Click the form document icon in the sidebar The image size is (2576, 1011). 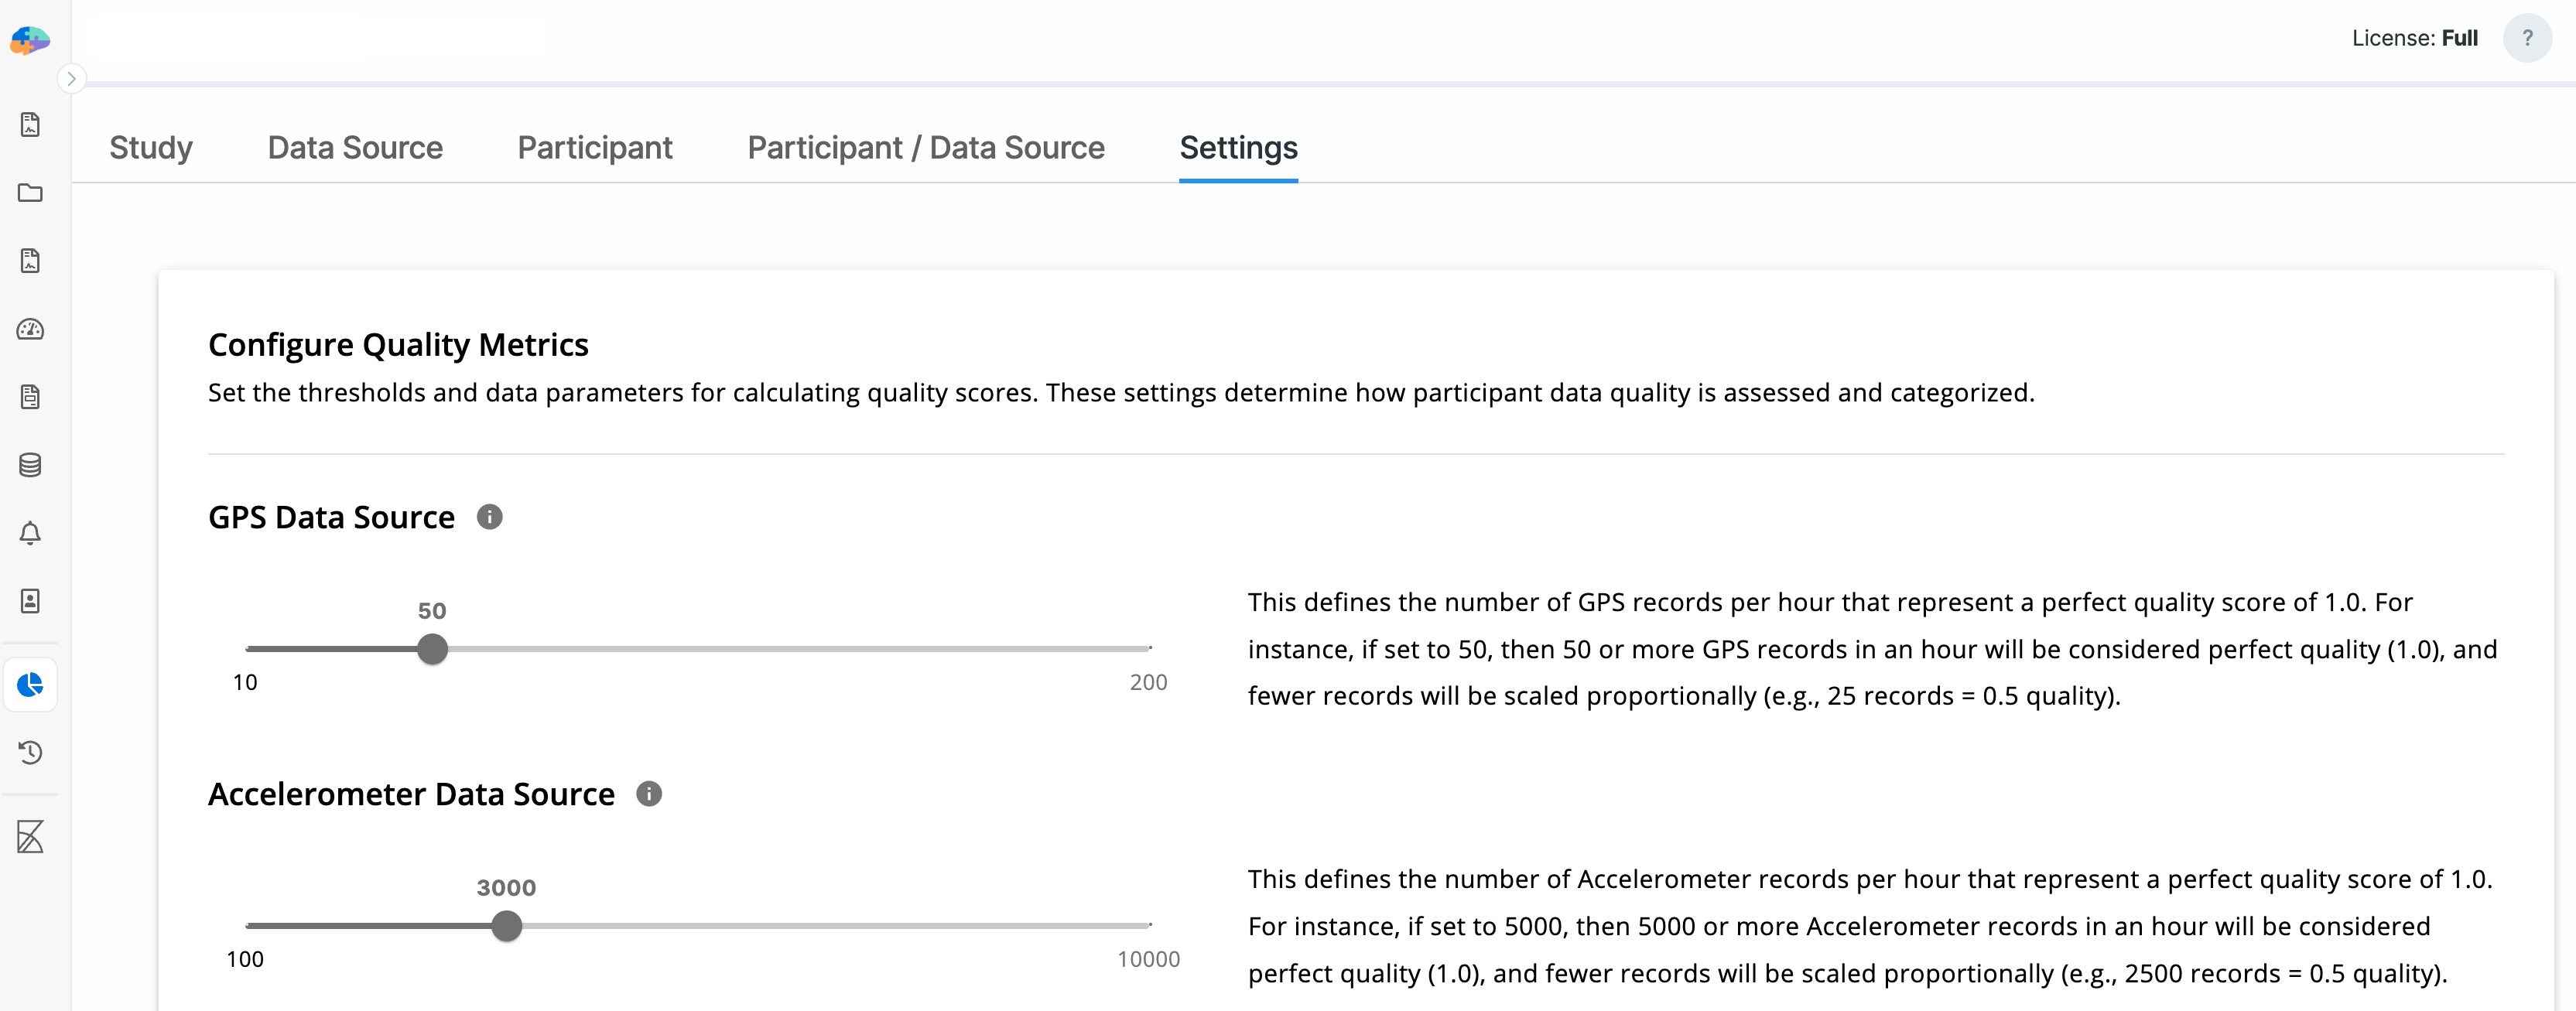click(30, 397)
